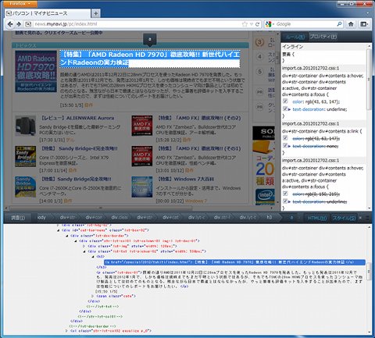
Task: Click the import.ca.2012012702.css:1 source above a:link rule
Action: 311,123
